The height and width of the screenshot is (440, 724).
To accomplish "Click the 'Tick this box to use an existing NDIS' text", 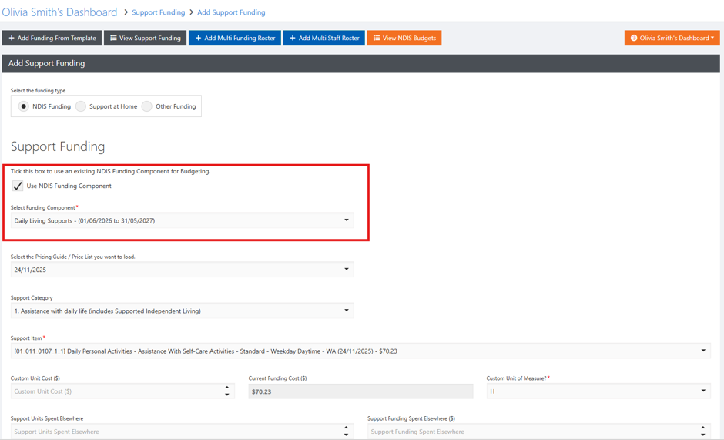I will pos(110,171).
